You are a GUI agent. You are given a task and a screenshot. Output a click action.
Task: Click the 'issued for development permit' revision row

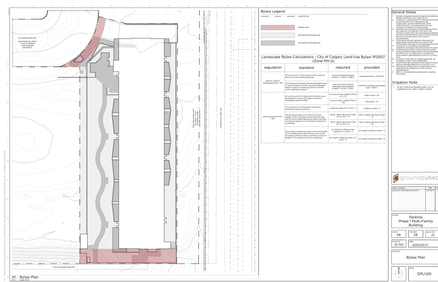[415, 190]
